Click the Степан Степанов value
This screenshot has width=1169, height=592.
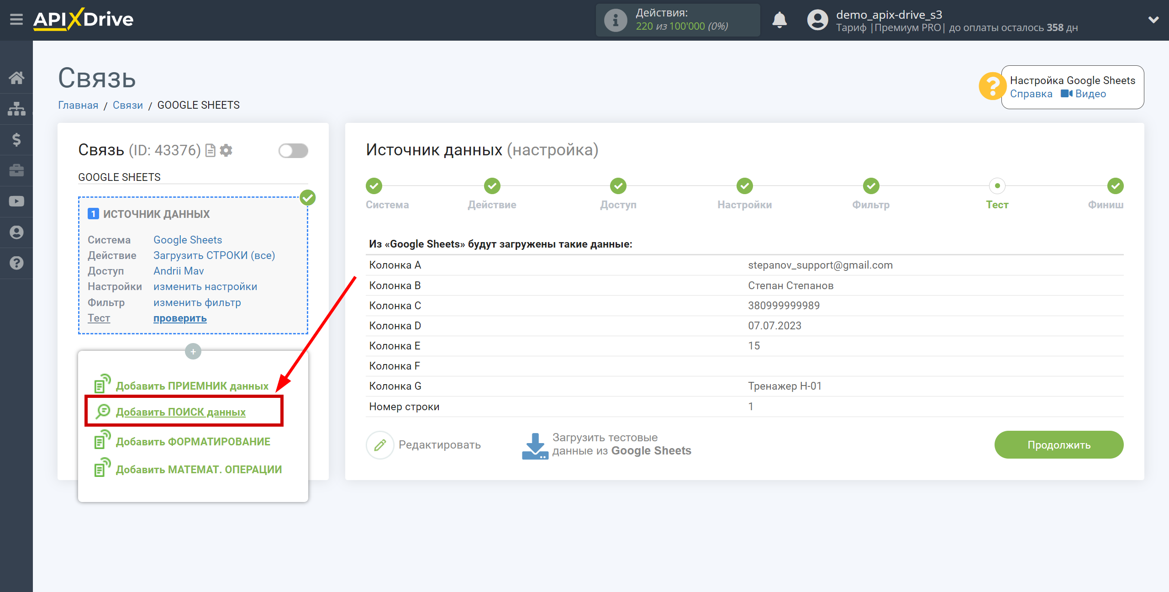790,285
